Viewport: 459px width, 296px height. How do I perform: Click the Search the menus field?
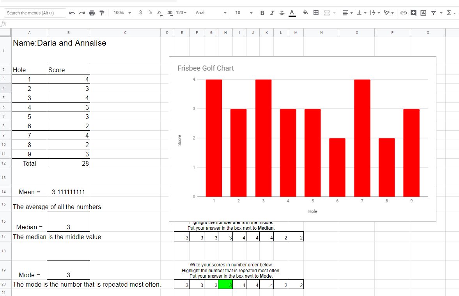35,13
